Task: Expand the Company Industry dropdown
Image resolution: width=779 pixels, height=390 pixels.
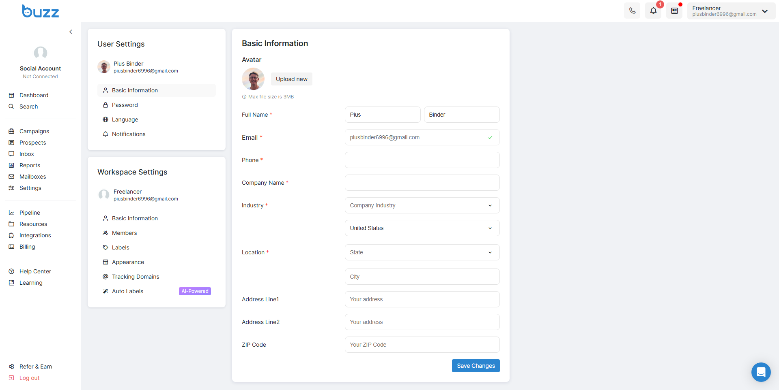Action: pos(422,205)
